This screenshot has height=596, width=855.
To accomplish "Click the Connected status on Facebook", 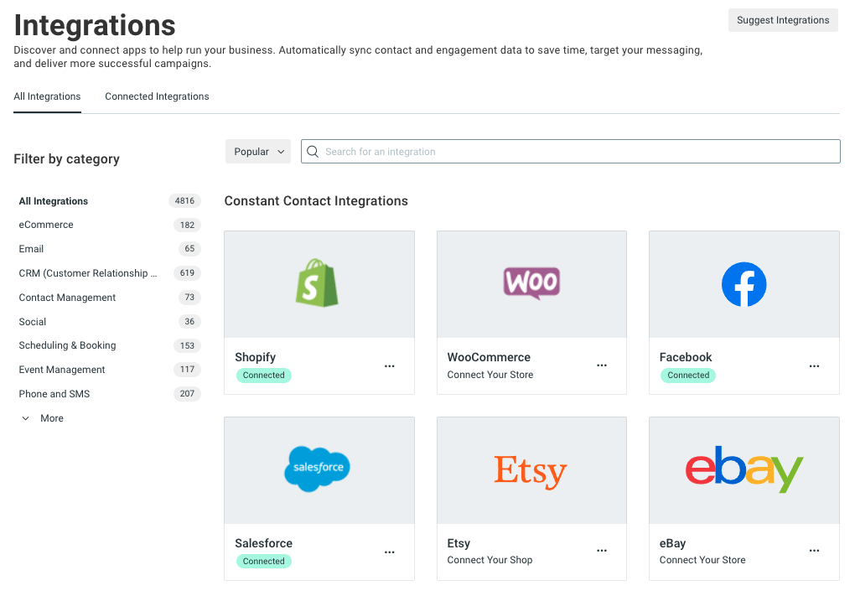I will pyautogui.click(x=687, y=376).
